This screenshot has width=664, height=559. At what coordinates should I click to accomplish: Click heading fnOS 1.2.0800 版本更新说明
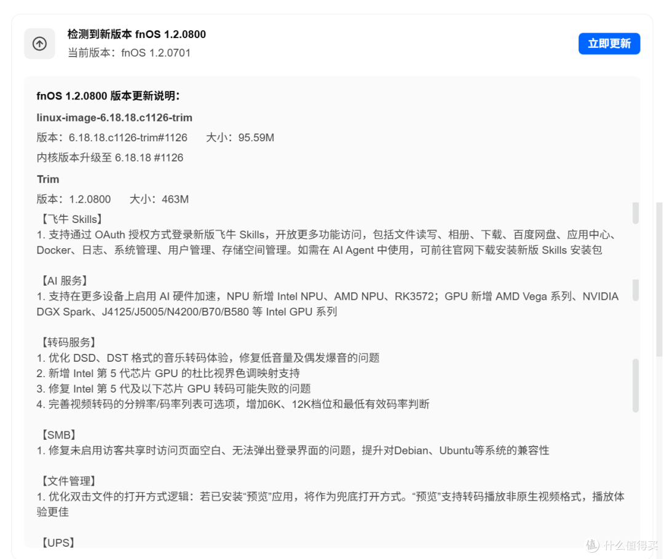pos(108,96)
